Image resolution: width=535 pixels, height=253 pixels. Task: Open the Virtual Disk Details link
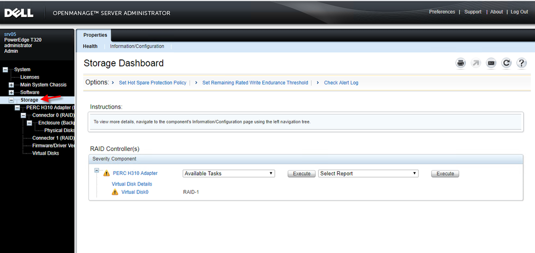pyautogui.click(x=132, y=184)
